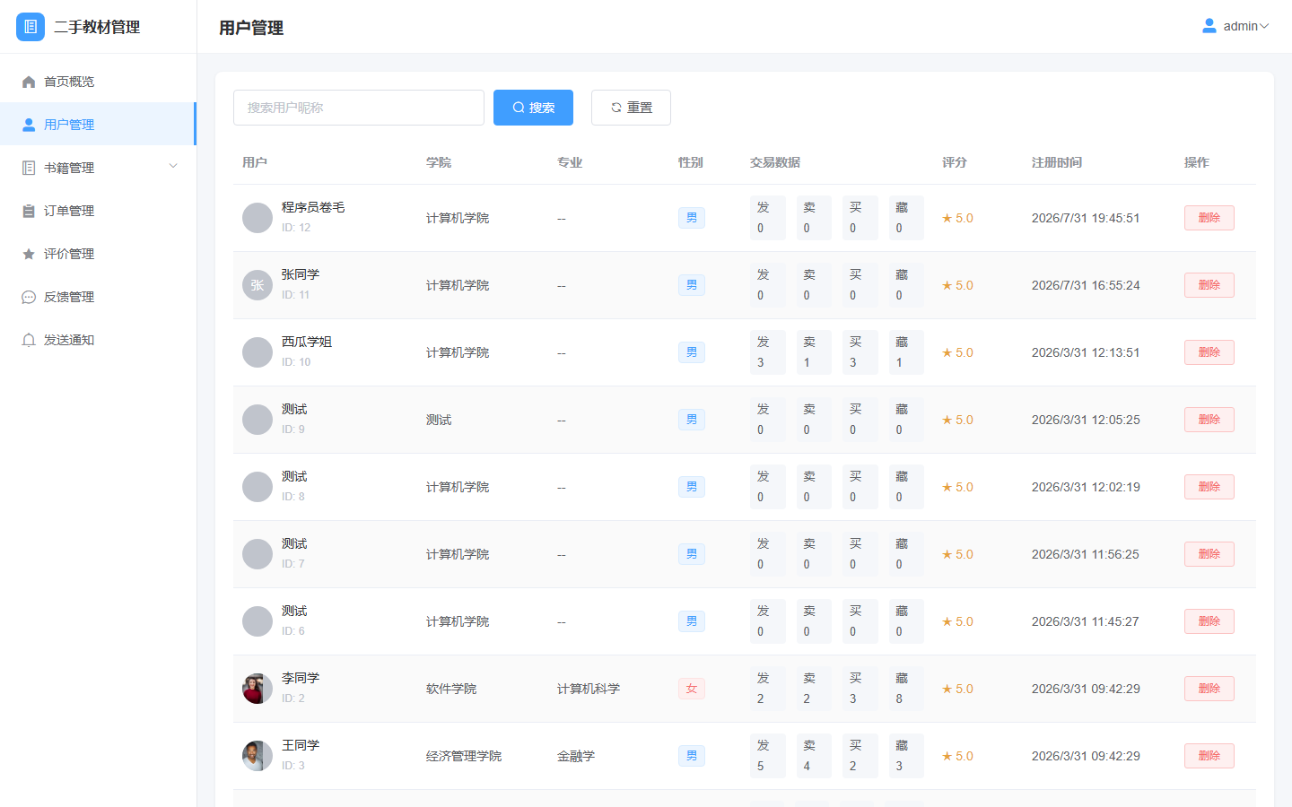Click the 搜索 button
Image resolution: width=1292 pixels, height=807 pixels.
[x=533, y=108]
